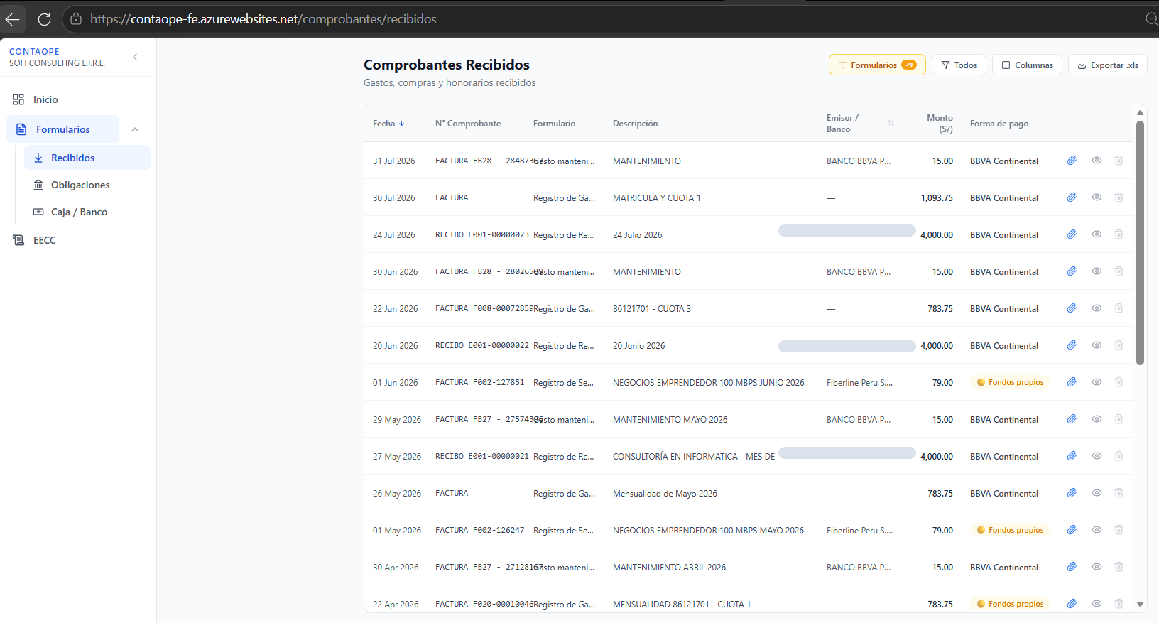The width and height of the screenshot is (1159, 623).
Task: Sort table by Fecha column
Action: click(388, 124)
